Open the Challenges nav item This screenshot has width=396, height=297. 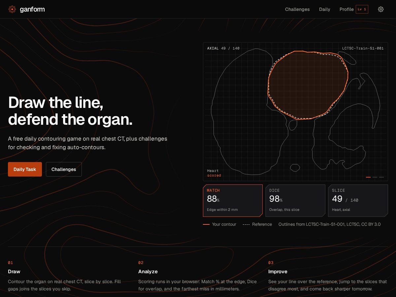tap(297, 9)
